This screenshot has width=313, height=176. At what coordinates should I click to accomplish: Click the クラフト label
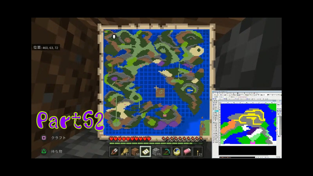pos(58,138)
